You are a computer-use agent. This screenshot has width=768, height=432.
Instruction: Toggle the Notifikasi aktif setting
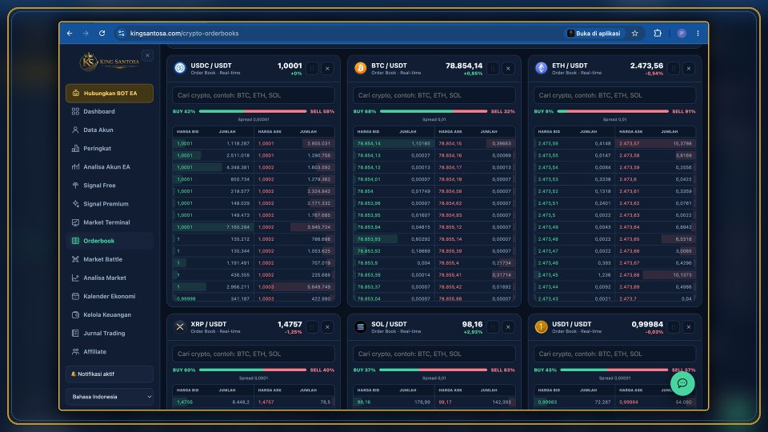coord(110,374)
